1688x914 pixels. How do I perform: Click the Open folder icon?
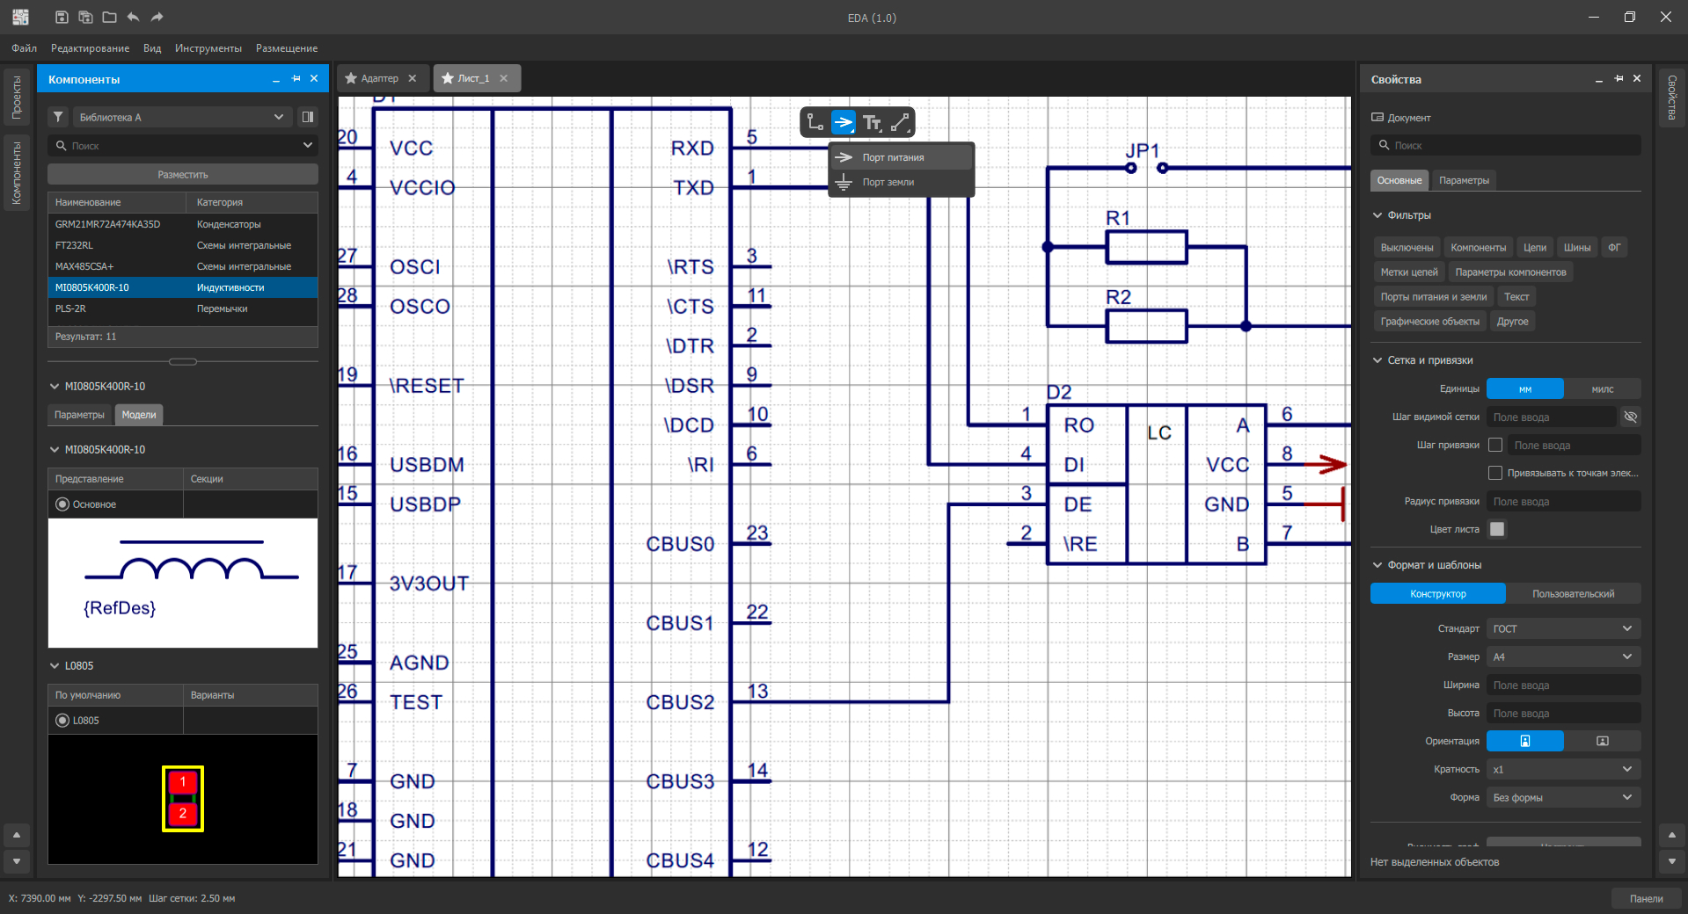tap(109, 17)
